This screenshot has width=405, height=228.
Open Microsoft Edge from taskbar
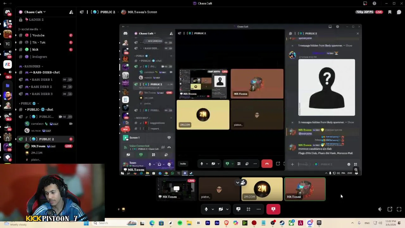pyautogui.click(x=152, y=223)
